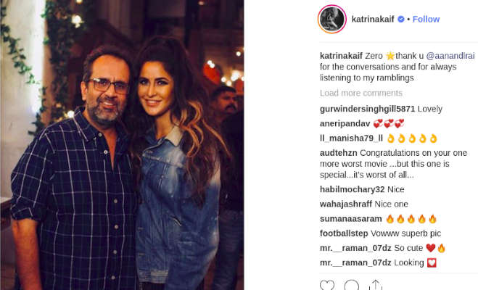Viewport: 478px width, 290px height.
Task: Follow the katrinakaif account
Action: [426, 19]
